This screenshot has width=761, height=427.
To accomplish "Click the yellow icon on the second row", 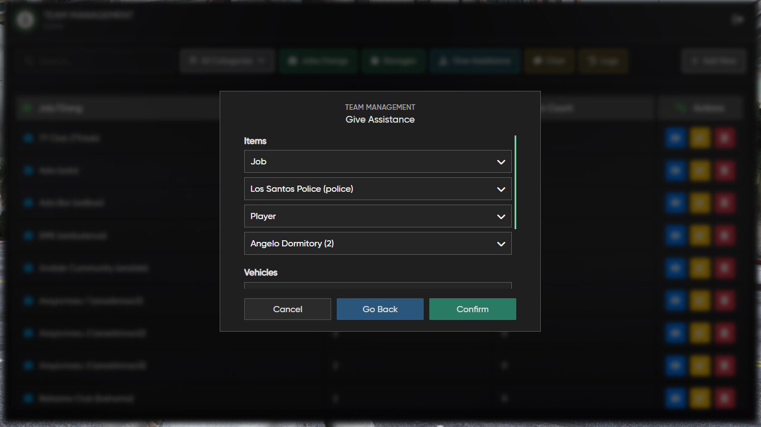I will [x=700, y=171].
